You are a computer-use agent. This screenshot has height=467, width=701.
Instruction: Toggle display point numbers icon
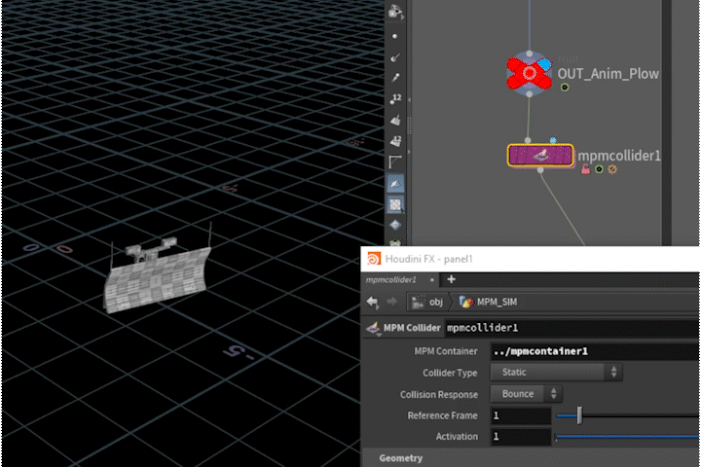[x=395, y=99]
